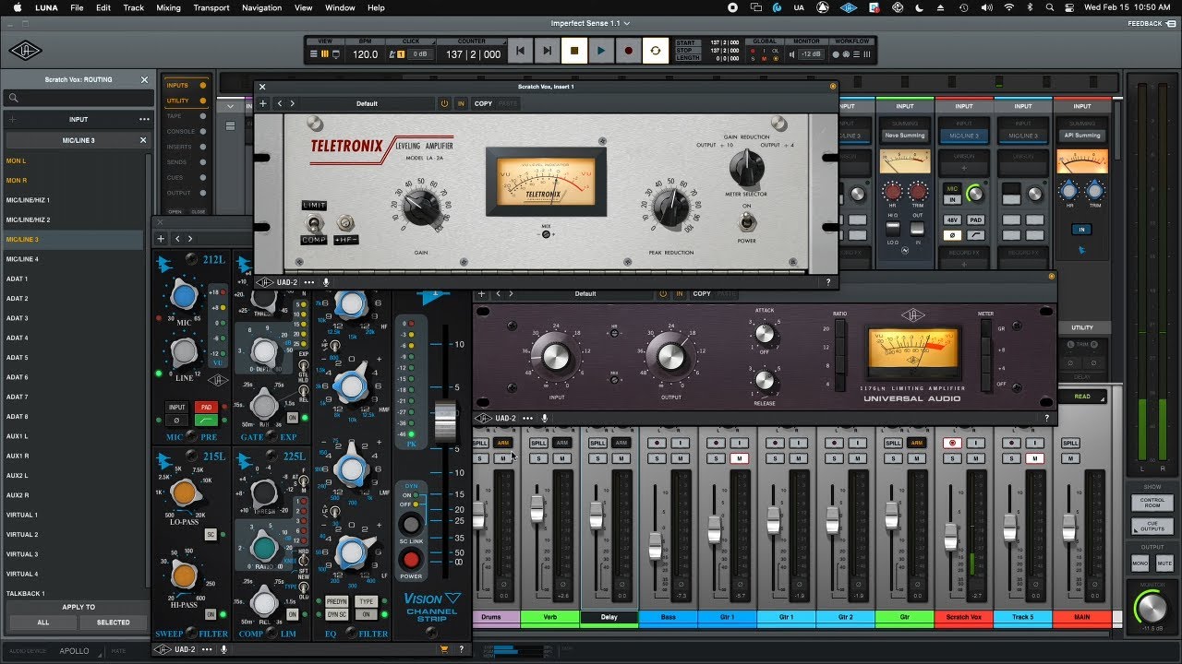
Task: Select MIC/LINE/HIZ 1 input
Action: tap(74, 200)
